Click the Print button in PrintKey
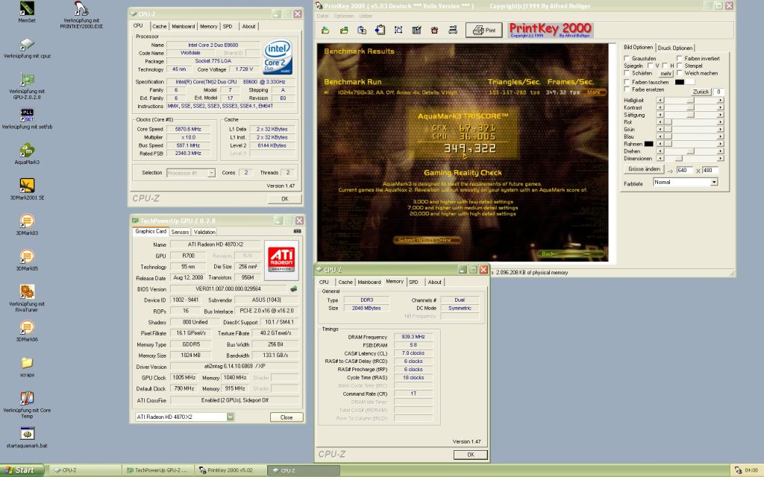Image resolution: width=764 pixels, height=477 pixels. pos(483,30)
